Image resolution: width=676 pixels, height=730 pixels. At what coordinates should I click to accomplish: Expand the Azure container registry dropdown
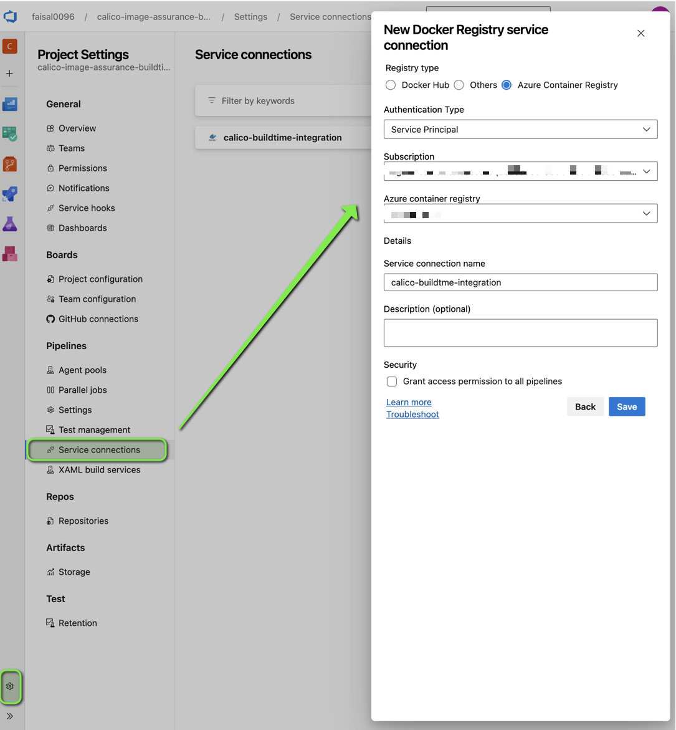(x=520, y=214)
